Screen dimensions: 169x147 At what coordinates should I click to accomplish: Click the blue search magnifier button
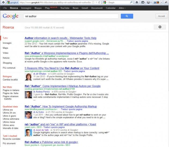[127, 16]
